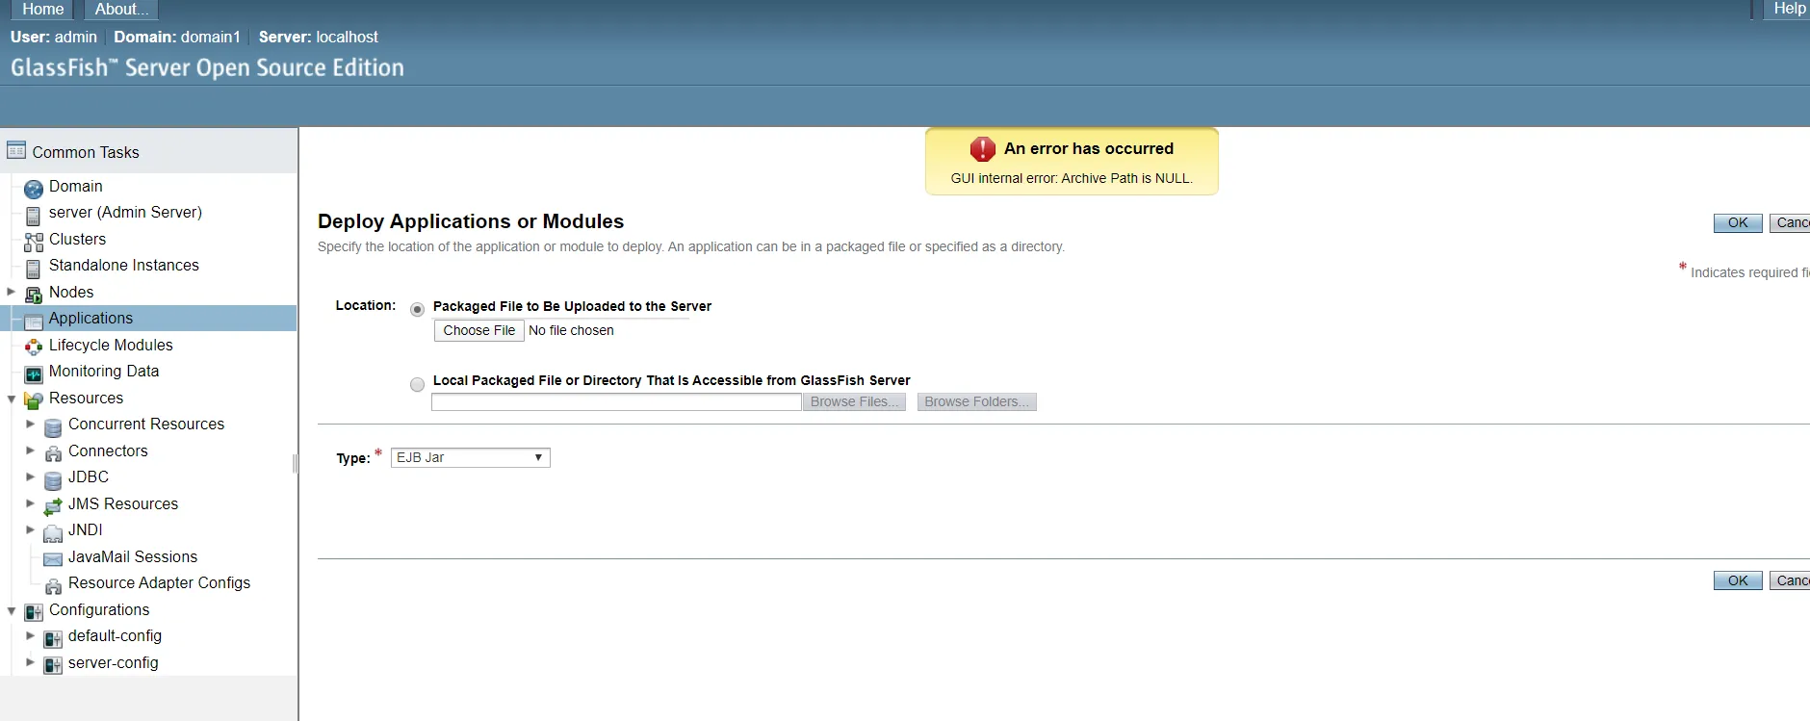This screenshot has width=1810, height=721.
Task: Click the Standalone Instances icon
Action: [x=34, y=268]
